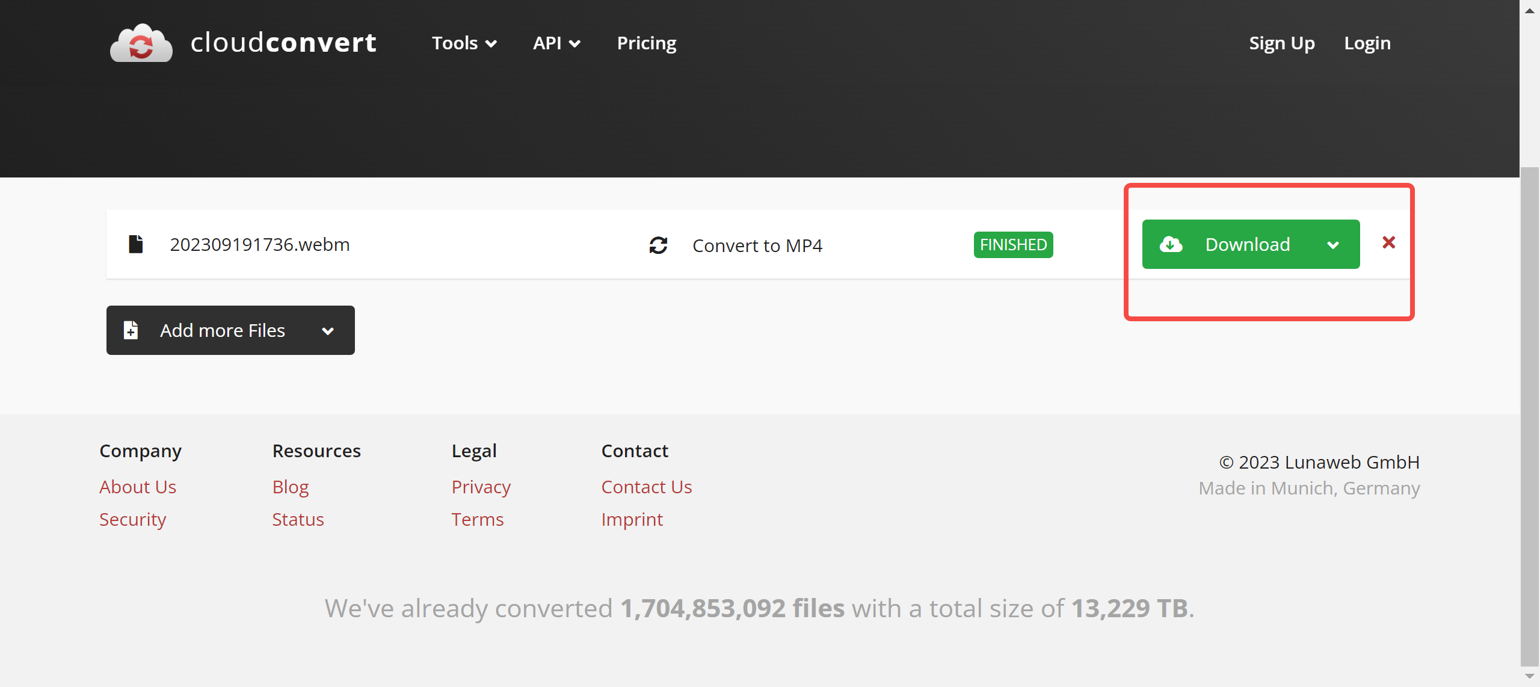Open the About Us link
The height and width of the screenshot is (687, 1540).
(x=138, y=487)
